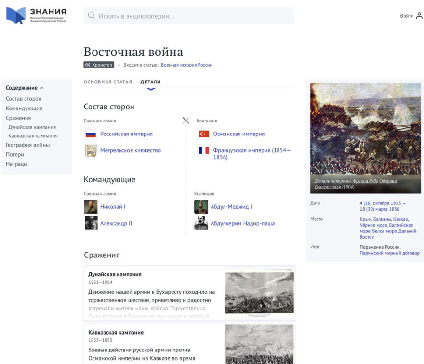Type in the encyclopedia search field

click(x=193, y=16)
